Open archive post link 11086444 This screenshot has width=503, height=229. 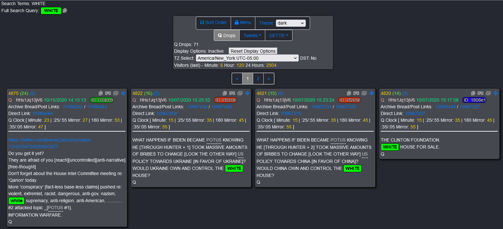[97, 107]
